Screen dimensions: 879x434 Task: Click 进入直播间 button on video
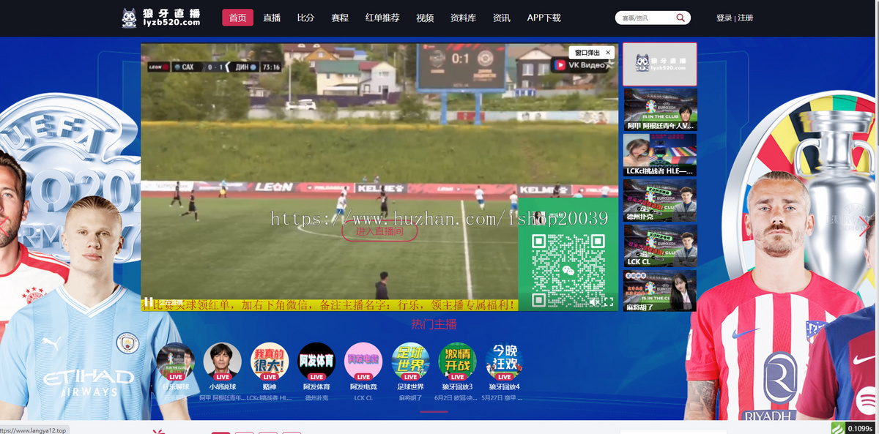click(379, 231)
